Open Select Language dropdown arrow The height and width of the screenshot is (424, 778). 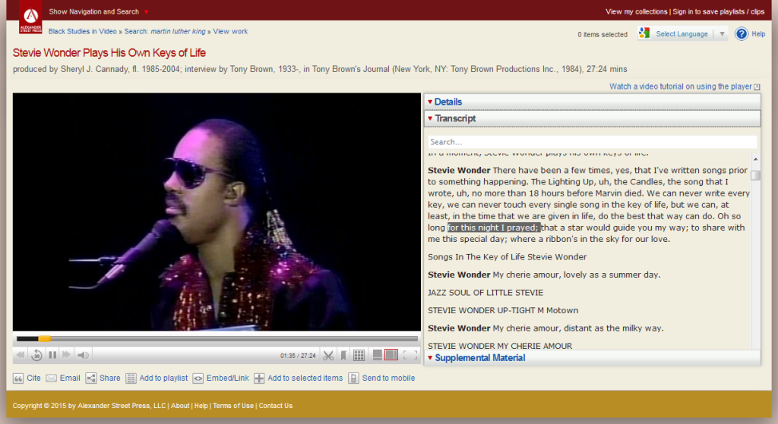pyautogui.click(x=722, y=33)
